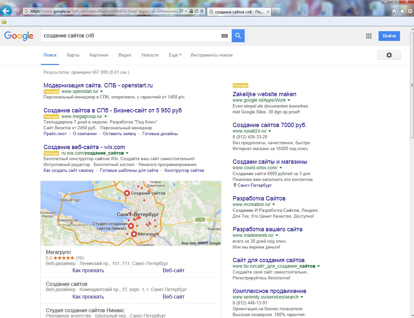This screenshot has height=318, width=414.
Task: Click Как проехать under Мегагрупп
Action: tap(88, 271)
